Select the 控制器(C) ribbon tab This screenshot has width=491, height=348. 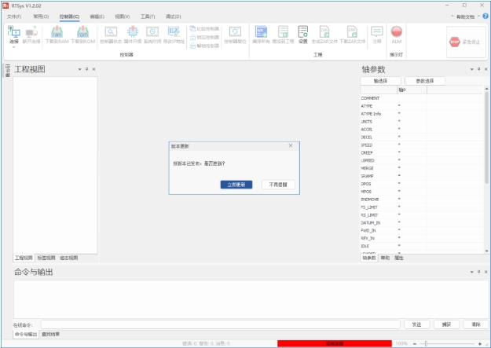69,16
